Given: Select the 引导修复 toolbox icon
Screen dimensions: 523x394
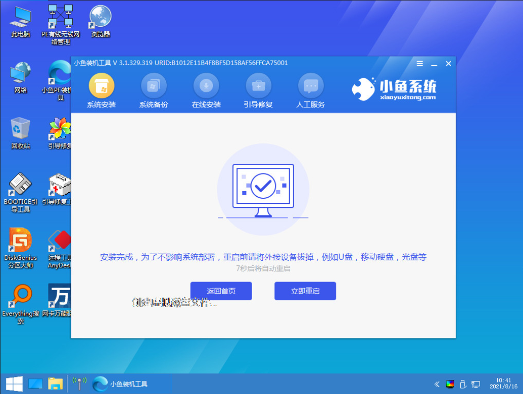Looking at the screenshot, I should coord(259,86).
